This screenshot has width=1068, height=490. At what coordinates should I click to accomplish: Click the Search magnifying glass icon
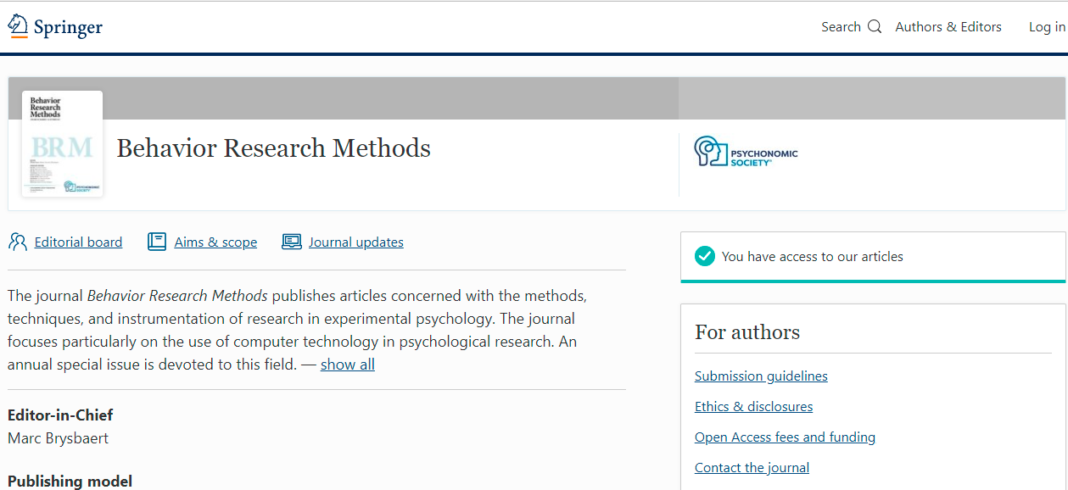coord(875,27)
